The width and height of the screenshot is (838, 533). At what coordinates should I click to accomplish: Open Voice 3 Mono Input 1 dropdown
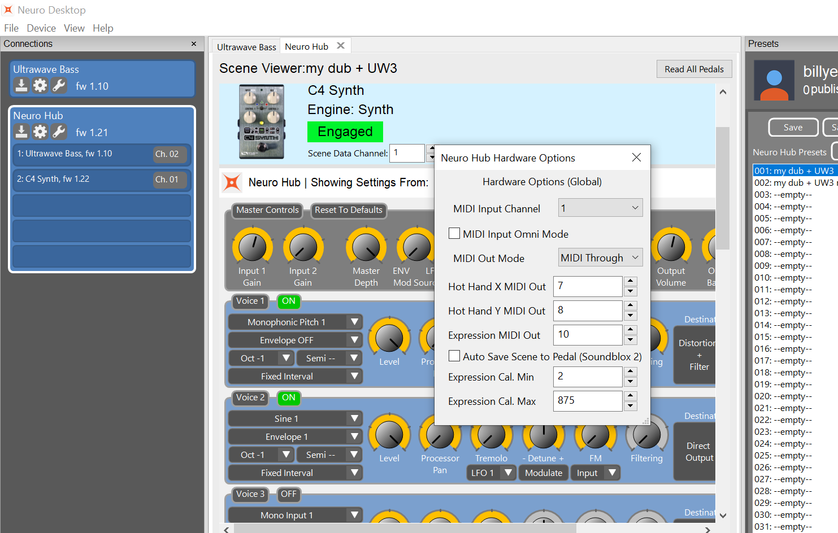(x=295, y=515)
